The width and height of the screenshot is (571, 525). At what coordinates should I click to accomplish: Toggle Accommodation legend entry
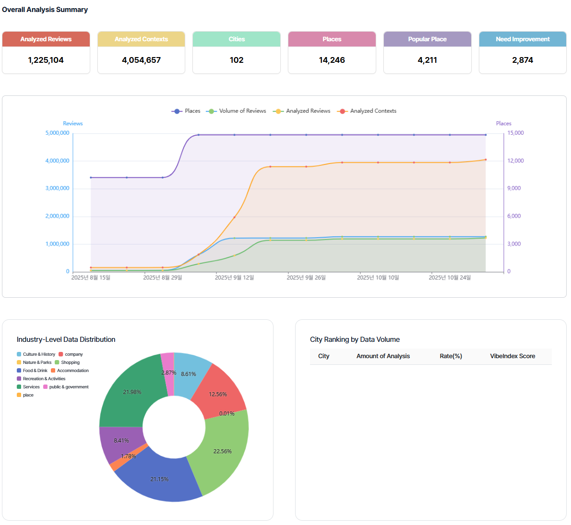tap(70, 371)
